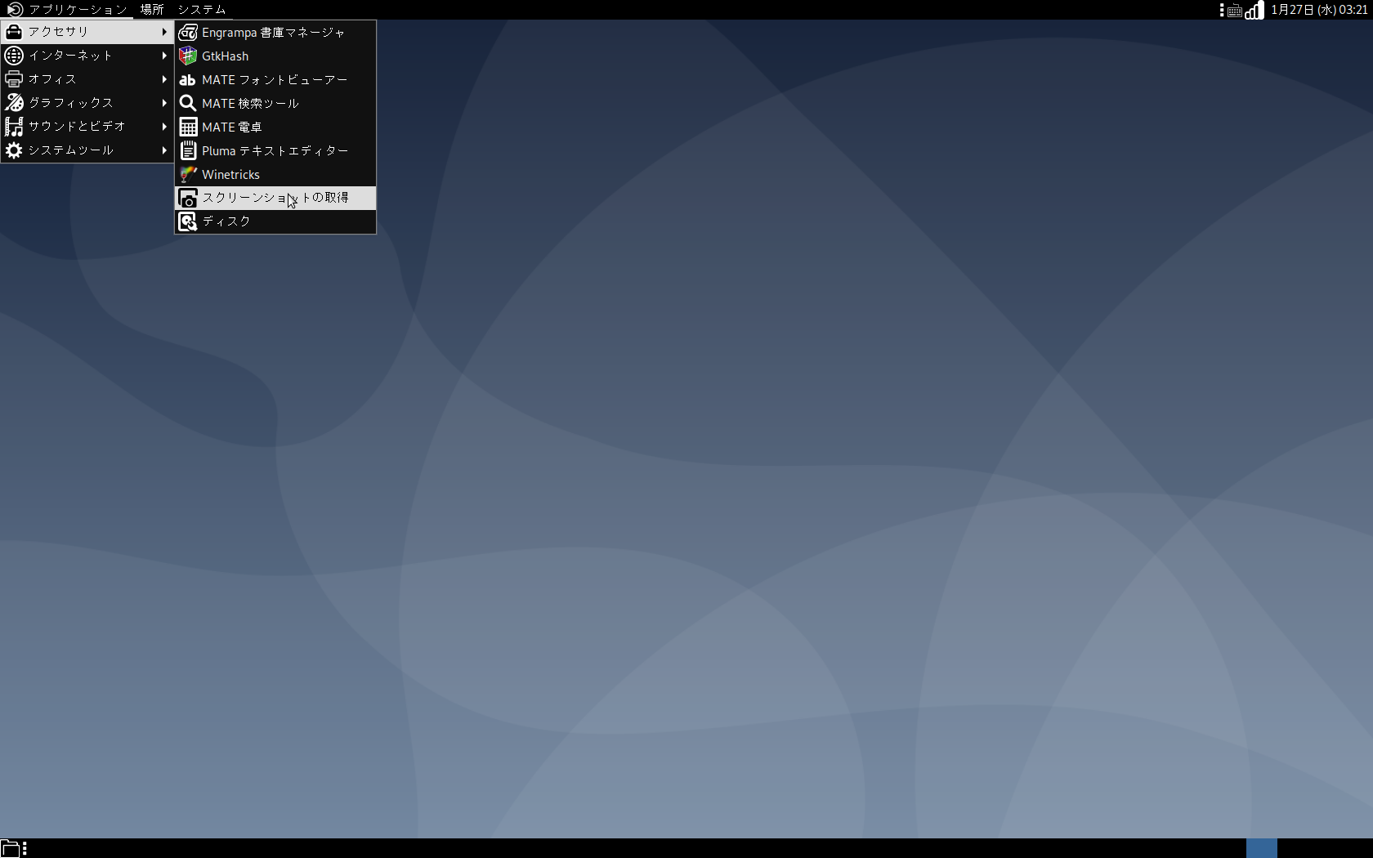Expand the アクセサリ submenu arrow
The height and width of the screenshot is (858, 1373).
click(x=164, y=32)
